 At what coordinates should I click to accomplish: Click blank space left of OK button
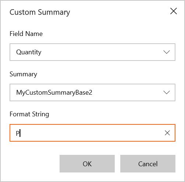coord(34,164)
